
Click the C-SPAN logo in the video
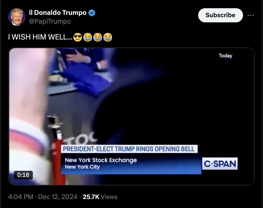pos(220,164)
